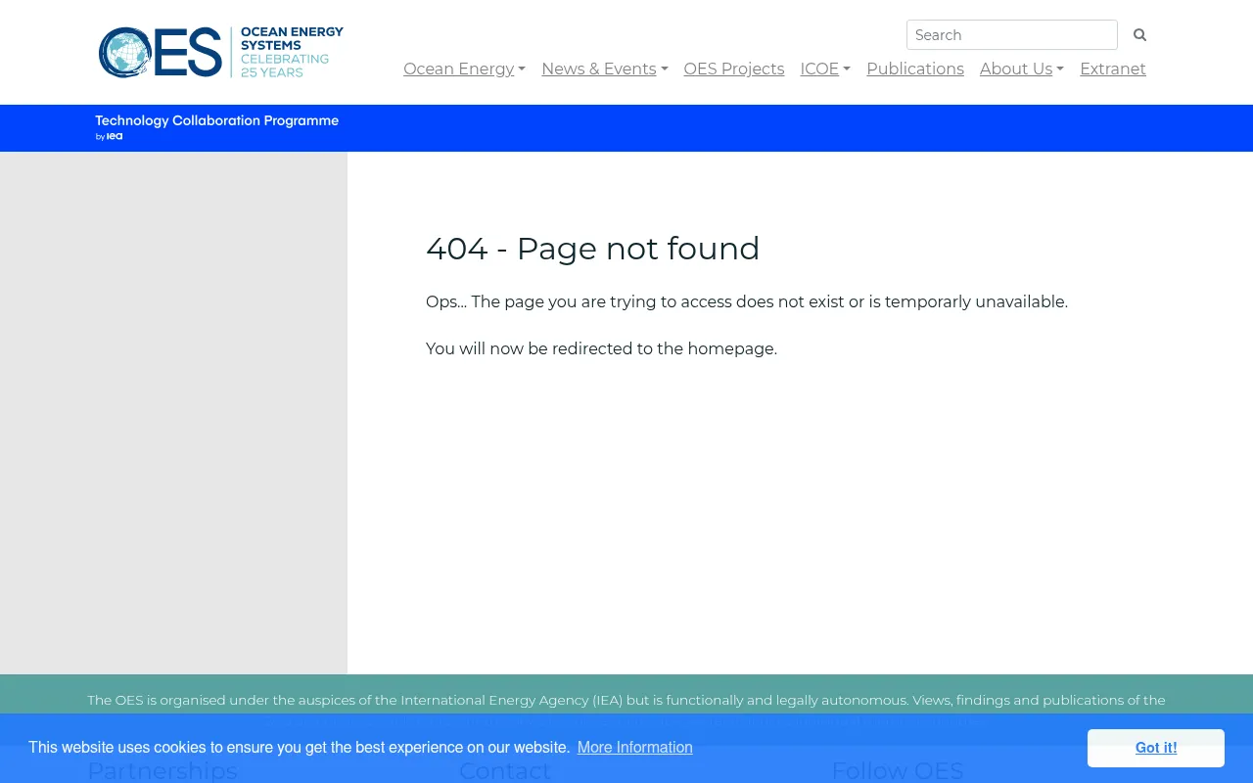Expand the News & Events dropdown menu
1253x783 pixels.
(x=605, y=69)
